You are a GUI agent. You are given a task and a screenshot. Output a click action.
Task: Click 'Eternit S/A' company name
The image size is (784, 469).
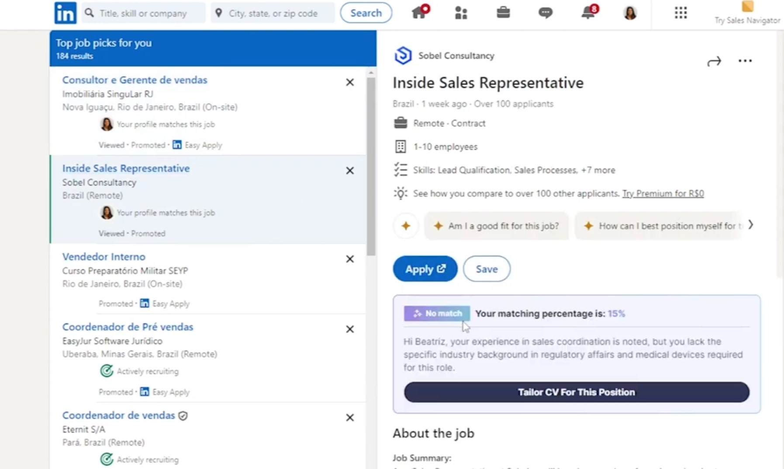tap(83, 429)
